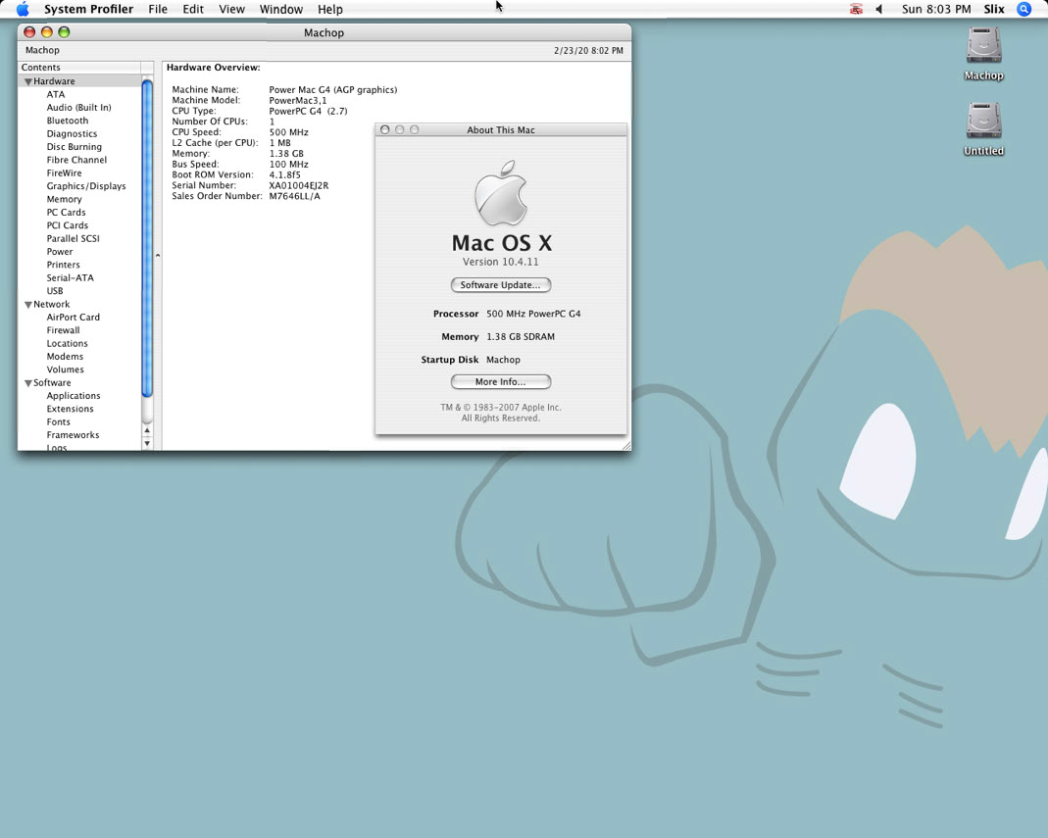The height and width of the screenshot is (838, 1048).
Task: Select Disc Burning in the sidebar
Action: point(75,147)
